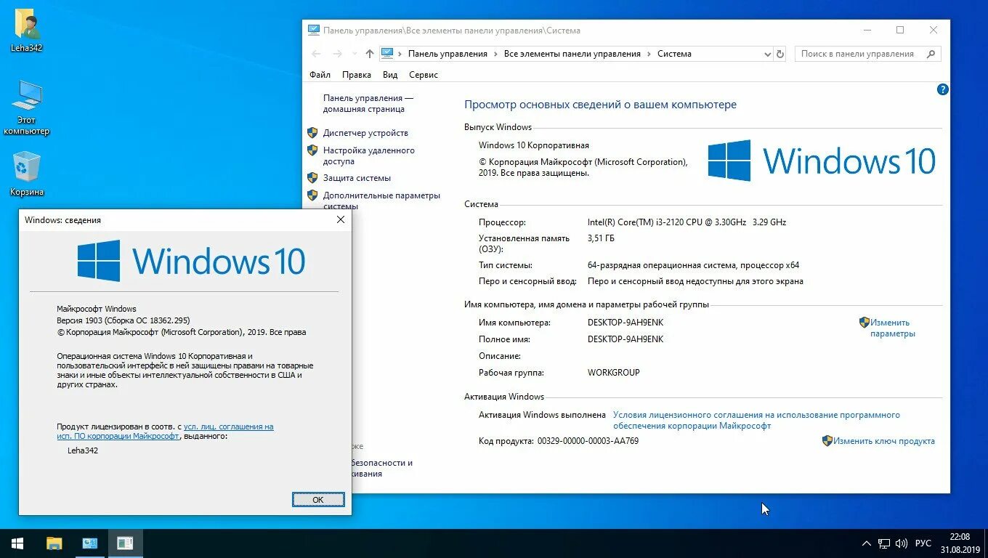
Task: Open the Сервис menu
Action: [x=424, y=75]
